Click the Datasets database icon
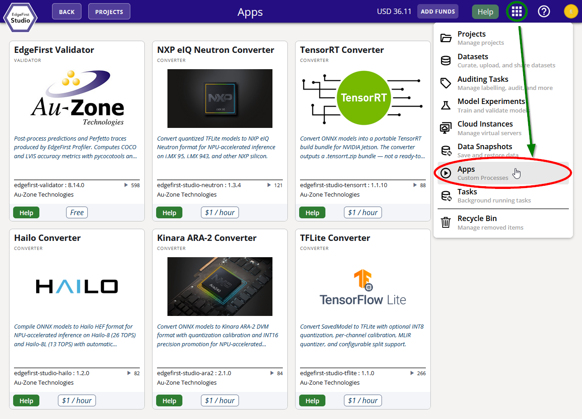This screenshot has height=419, width=582. pos(446,61)
